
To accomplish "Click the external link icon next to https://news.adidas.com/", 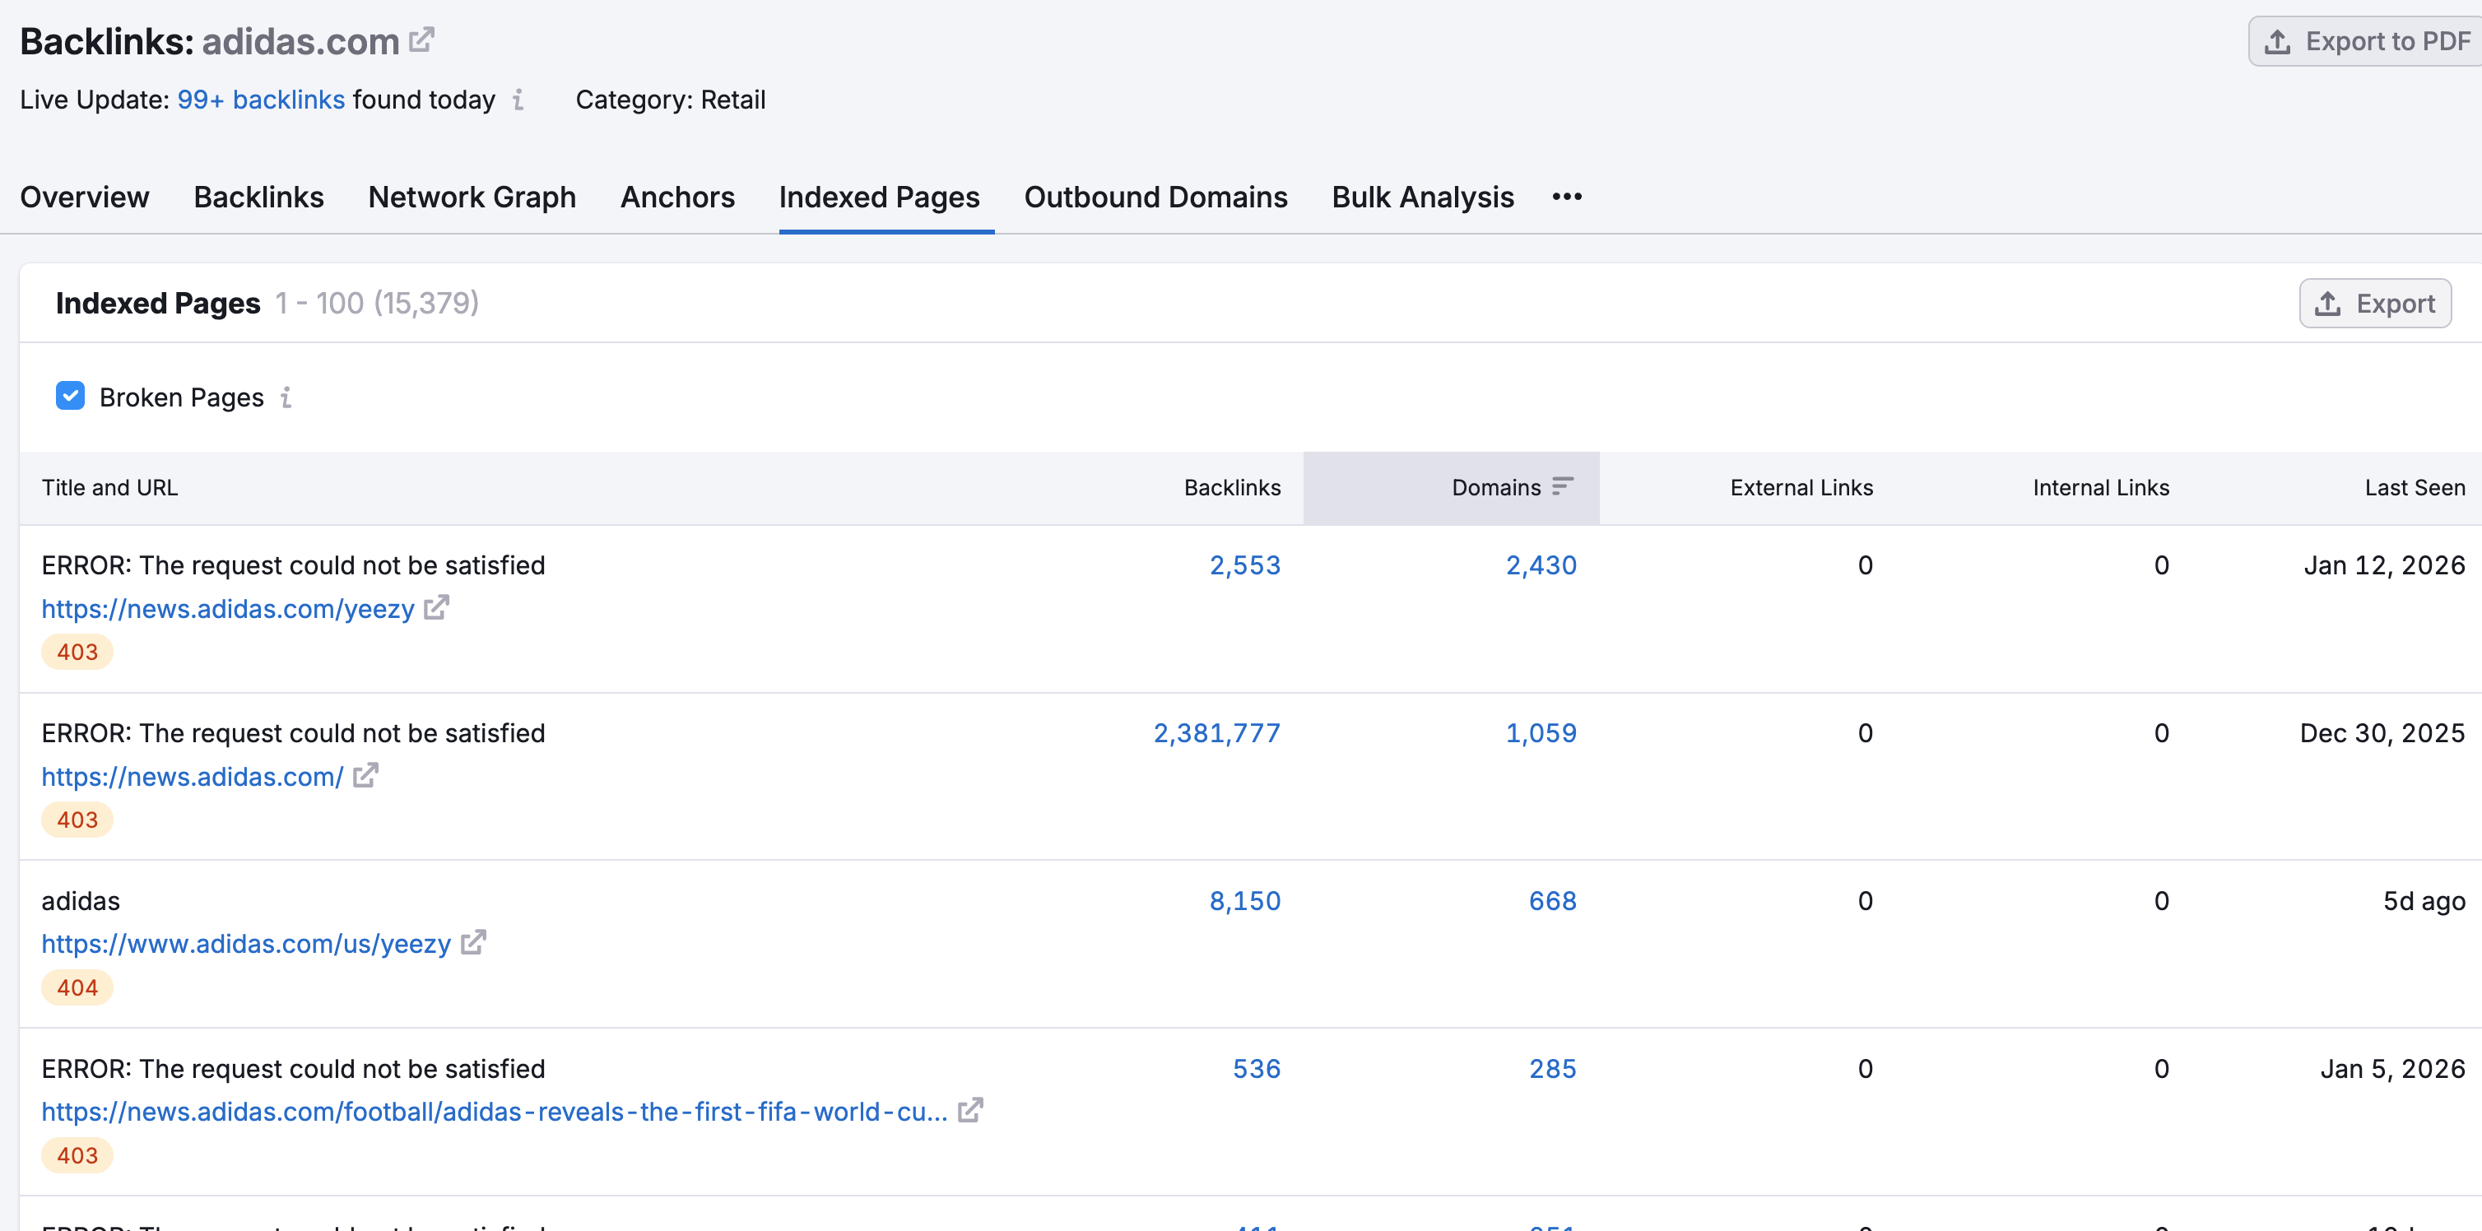I will tap(365, 775).
